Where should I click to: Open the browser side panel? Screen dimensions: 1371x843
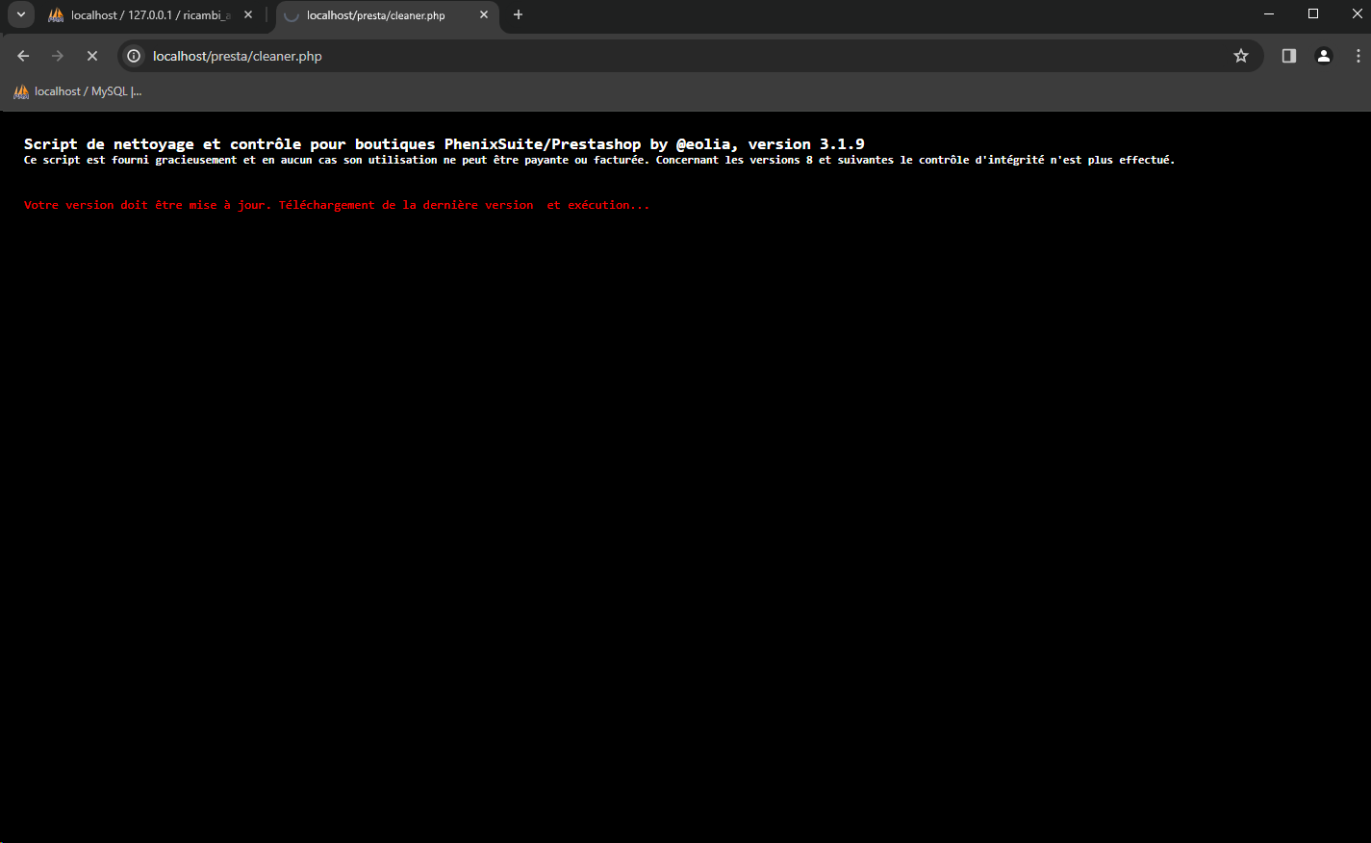coord(1289,56)
